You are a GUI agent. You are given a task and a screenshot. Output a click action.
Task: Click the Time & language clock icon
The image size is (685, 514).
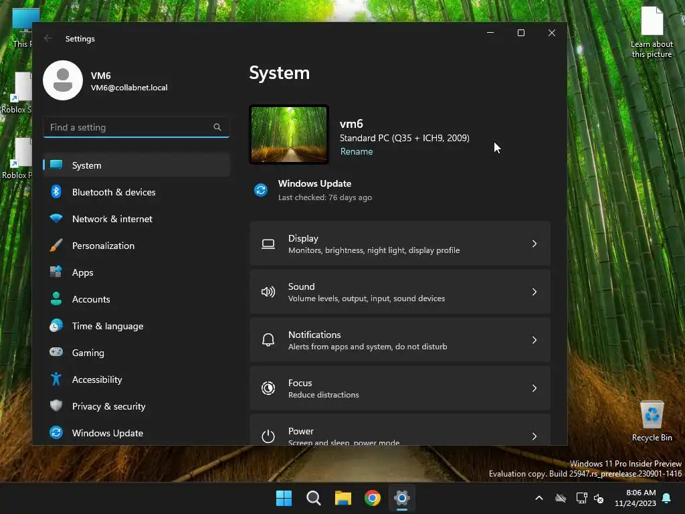click(56, 326)
